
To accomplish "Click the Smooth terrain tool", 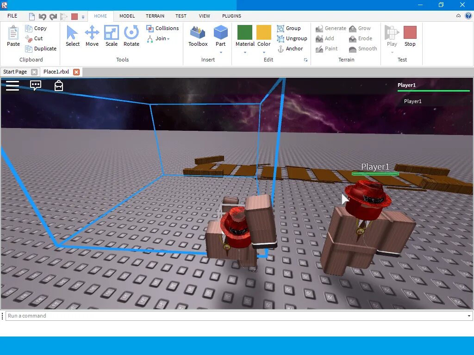I will [x=363, y=49].
